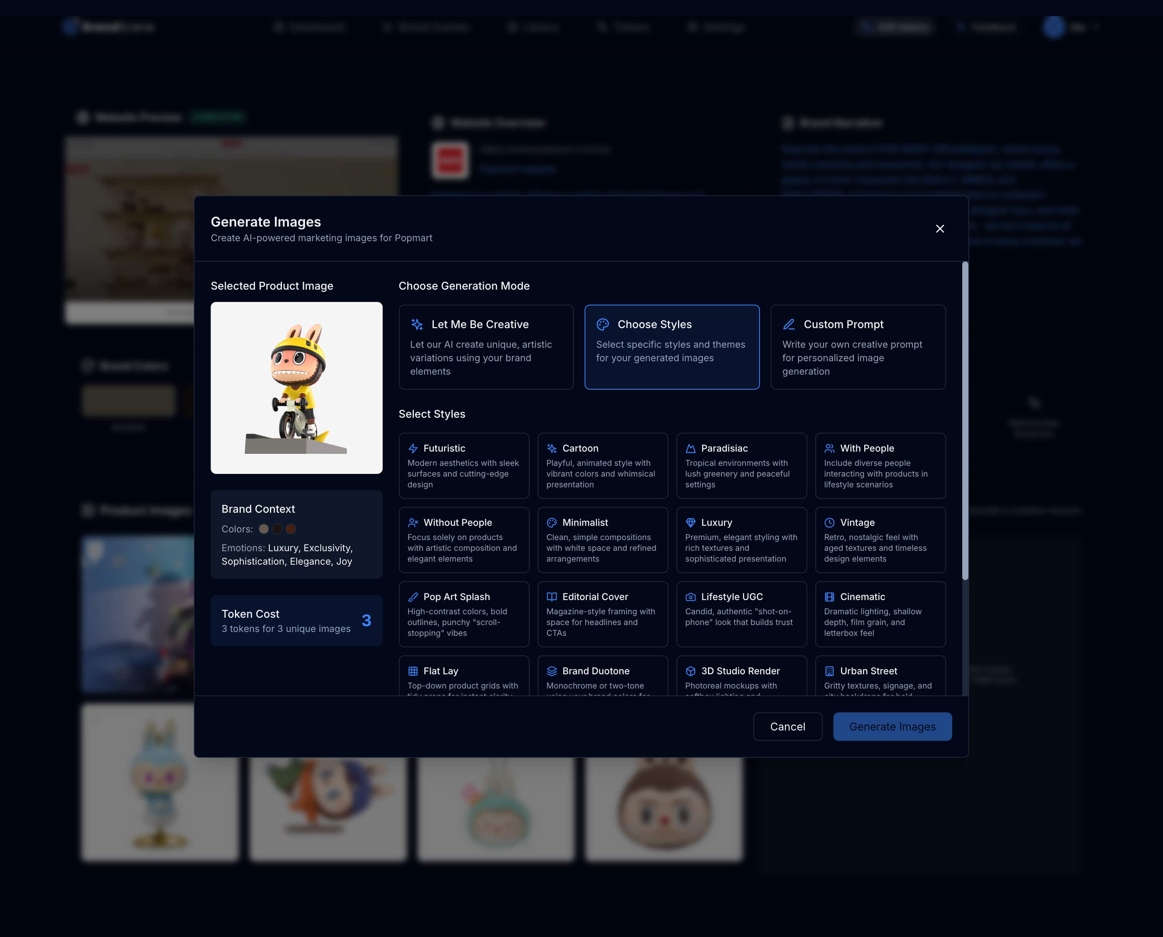This screenshot has height=937, width=1163.
Task: Click the clock icon for Vintage style
Action: [x=830, y=522]
